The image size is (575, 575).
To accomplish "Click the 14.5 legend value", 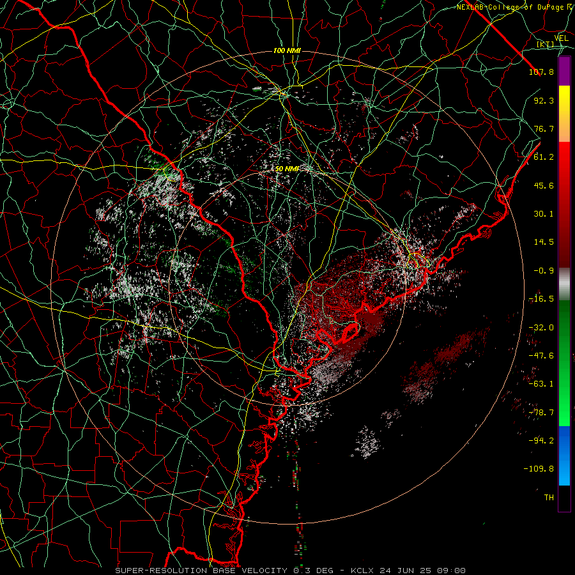I will [544, 242].
